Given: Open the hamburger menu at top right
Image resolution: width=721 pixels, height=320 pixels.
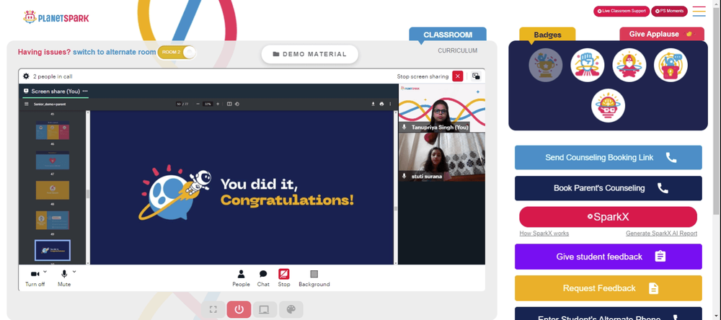Looking at the screenshot, I should (x=699, y=11).
